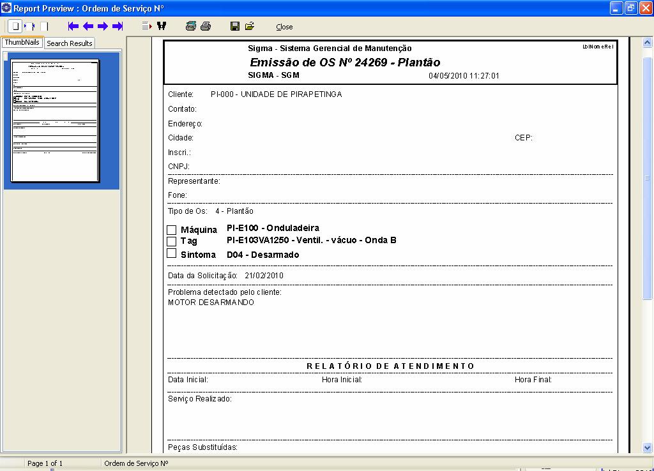The image size is (654, 471).
Task: Click the 'CEP:' label
Action: pyautogui.click(x=524, y=138)
